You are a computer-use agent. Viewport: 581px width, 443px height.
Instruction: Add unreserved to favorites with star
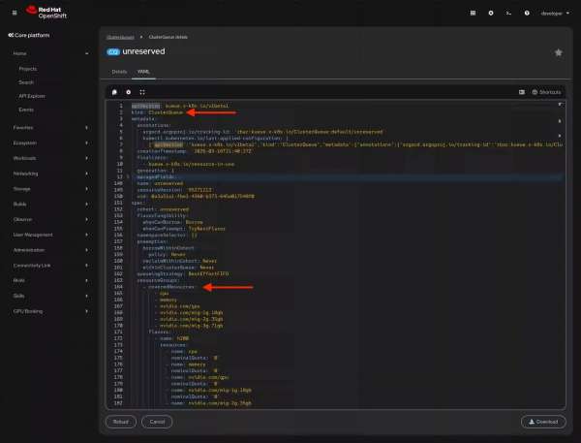click(559, 52)
